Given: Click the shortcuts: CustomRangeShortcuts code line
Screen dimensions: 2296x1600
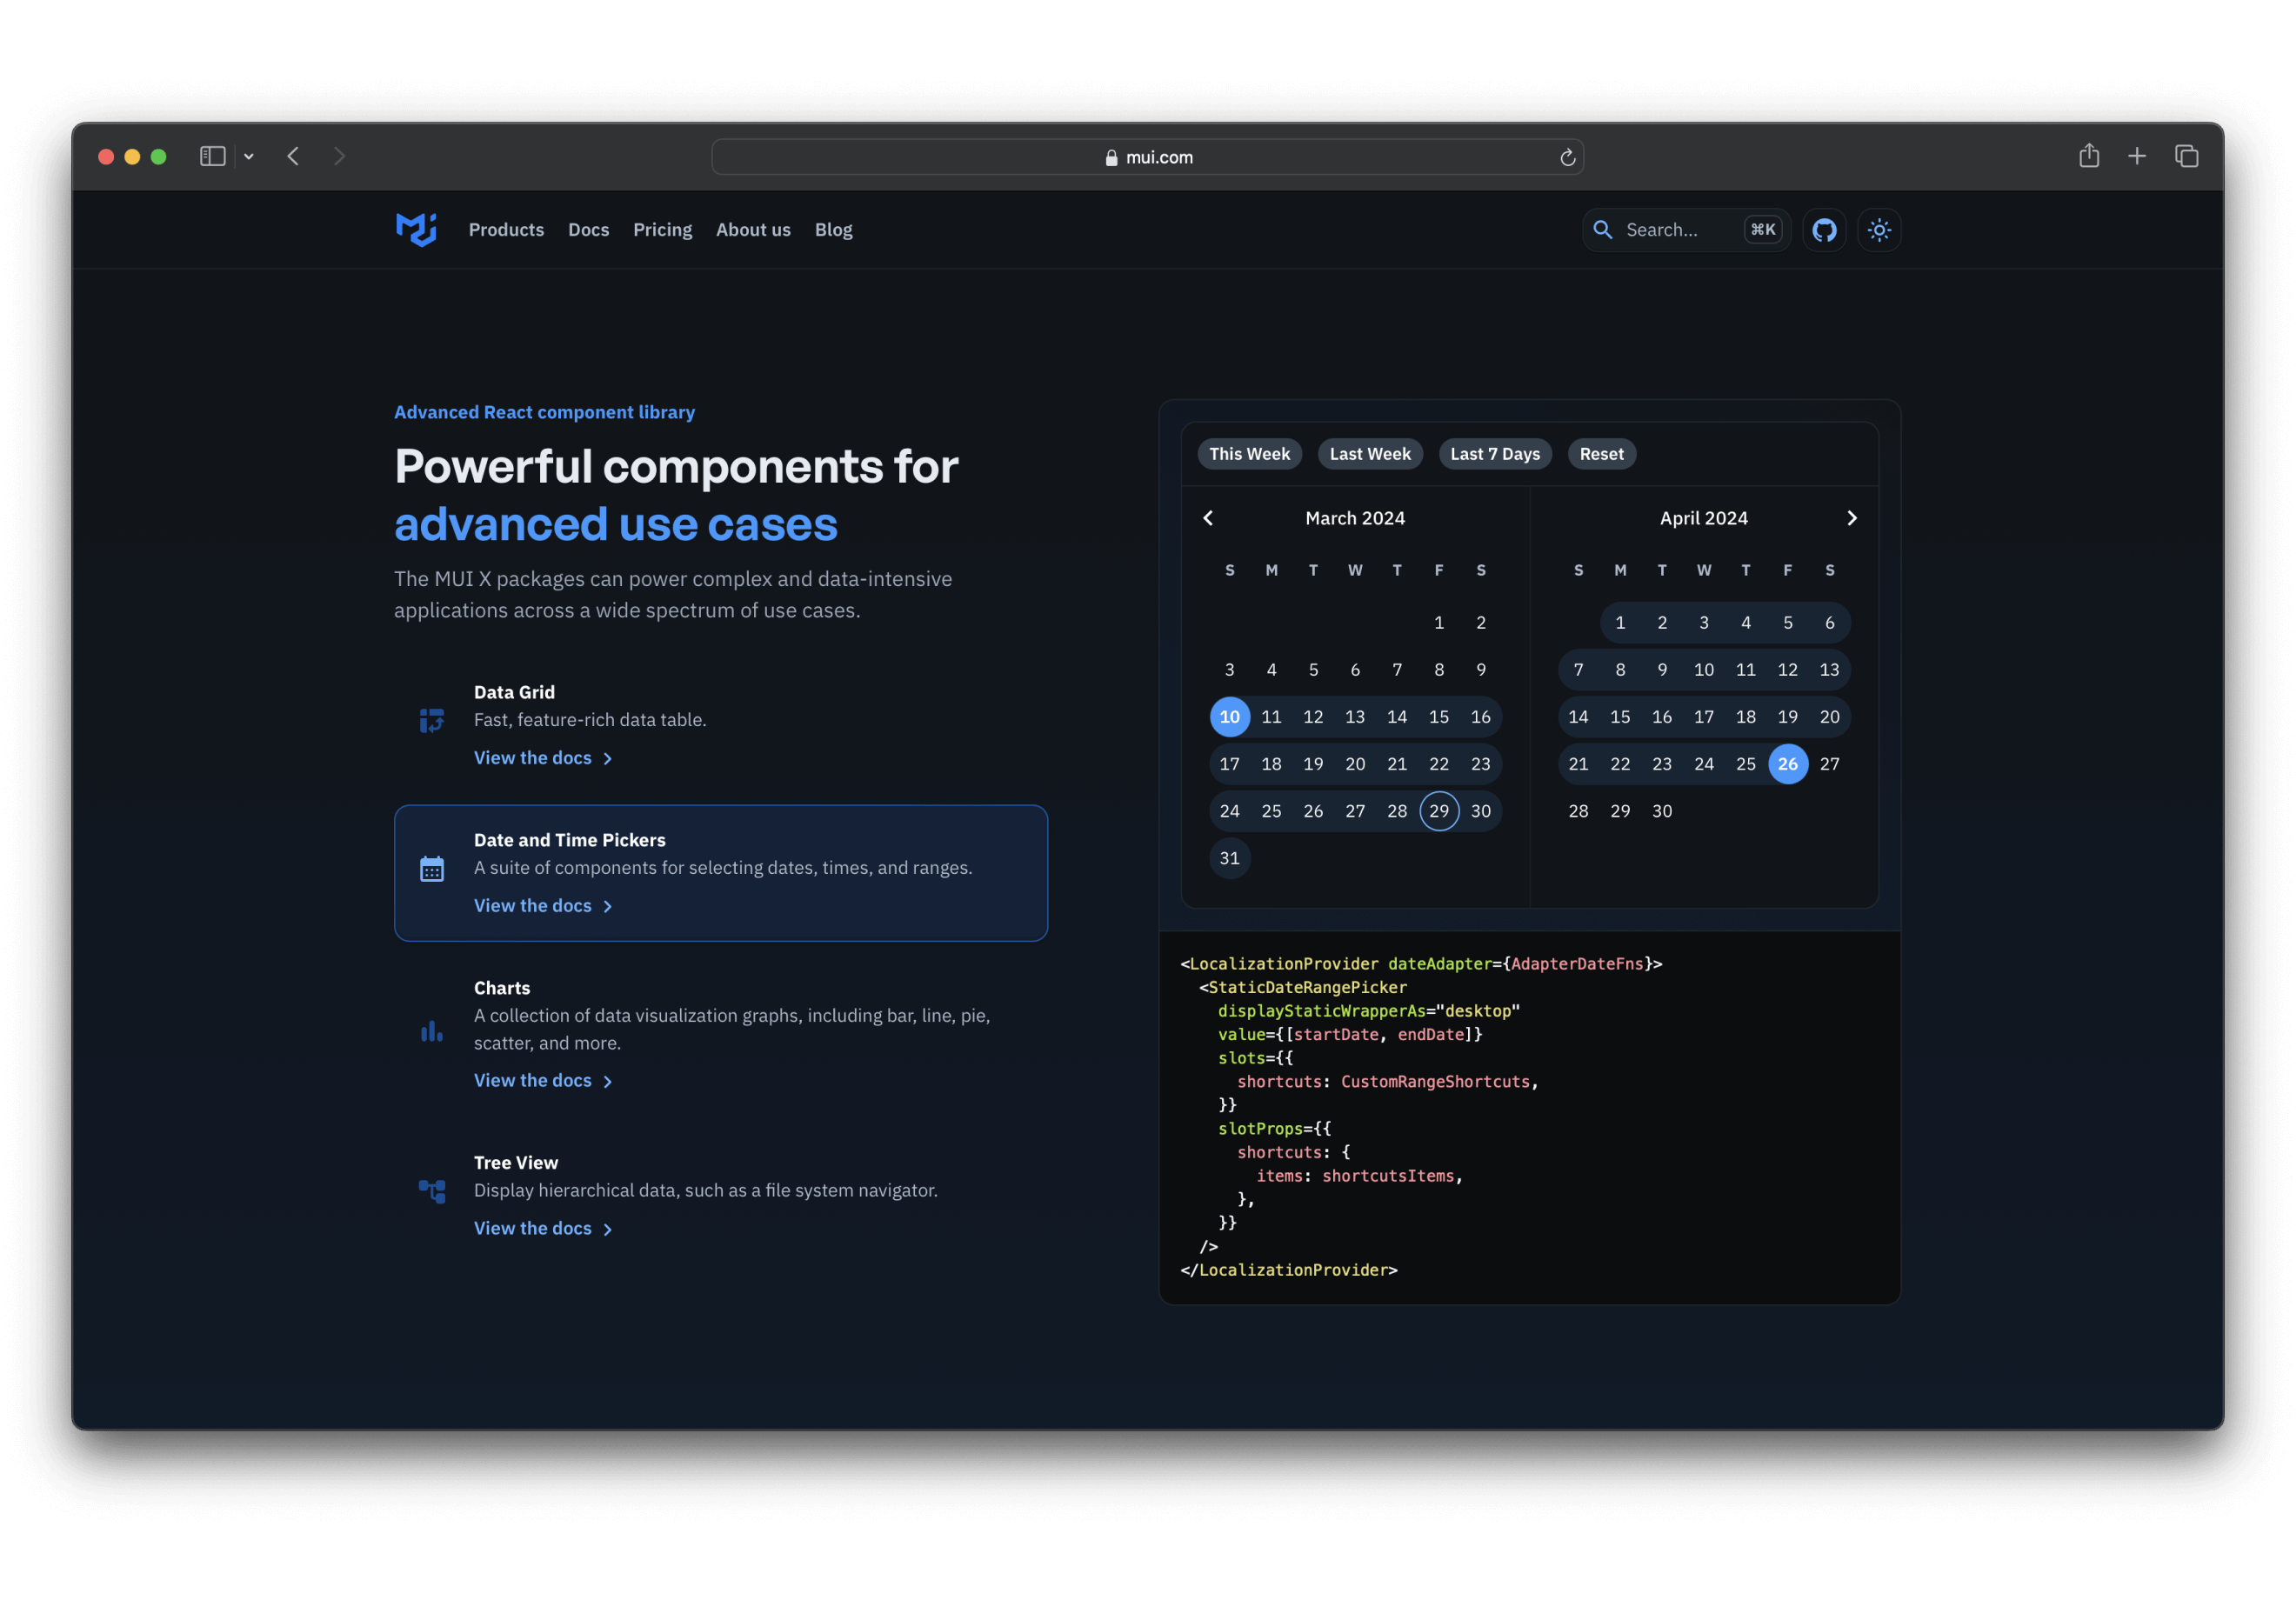Looking at the screenshot, I should tap(1388, 1082).
